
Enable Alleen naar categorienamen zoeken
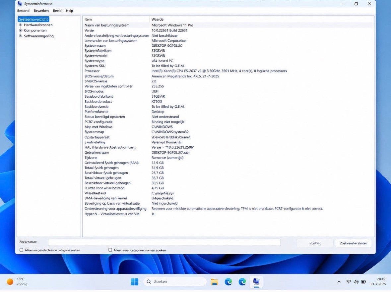click(110, 250)
